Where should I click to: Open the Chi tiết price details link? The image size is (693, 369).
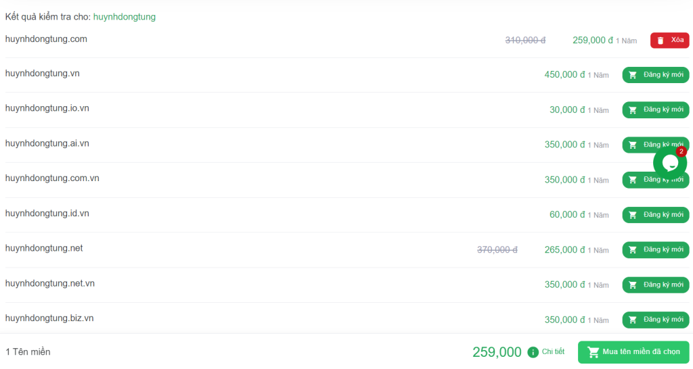click(x=554, y=352)
